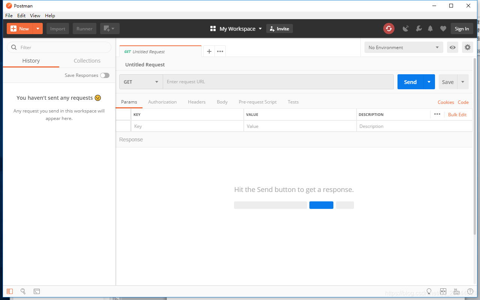
Task: Click the bootcamp lightbulb icon
Action: coord(429,291)
